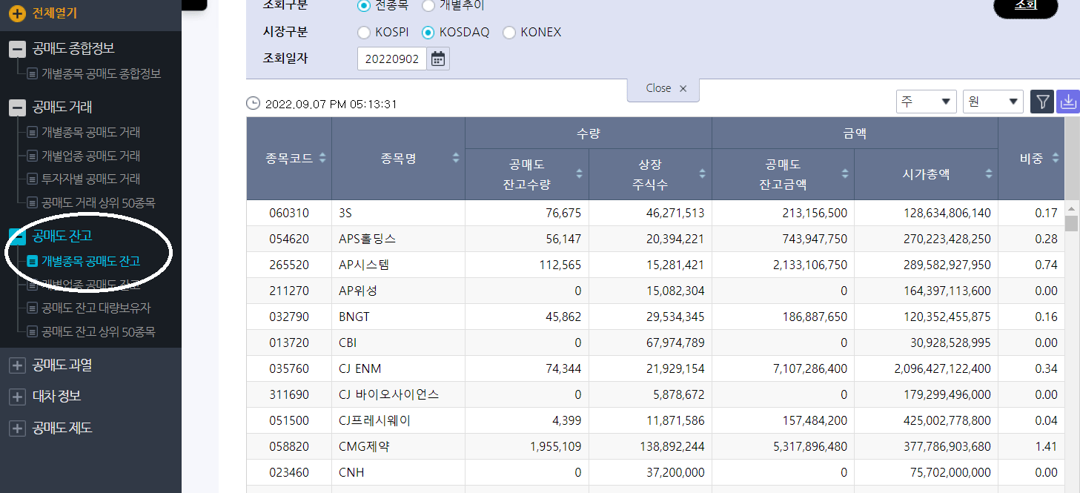The height and width of the screenshot is (493, 1080).
Task: Click stock name APS홀딩스
Action: [367, 239]
